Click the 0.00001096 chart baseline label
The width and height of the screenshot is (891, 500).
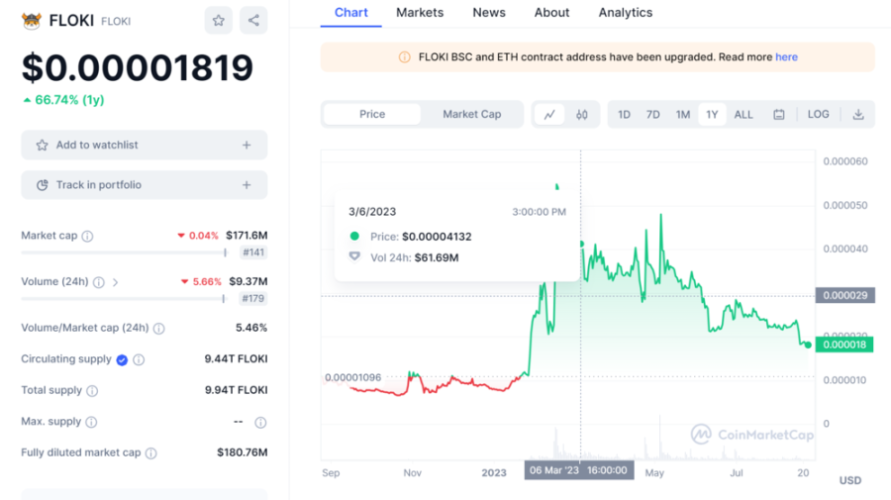pos(352,377)
